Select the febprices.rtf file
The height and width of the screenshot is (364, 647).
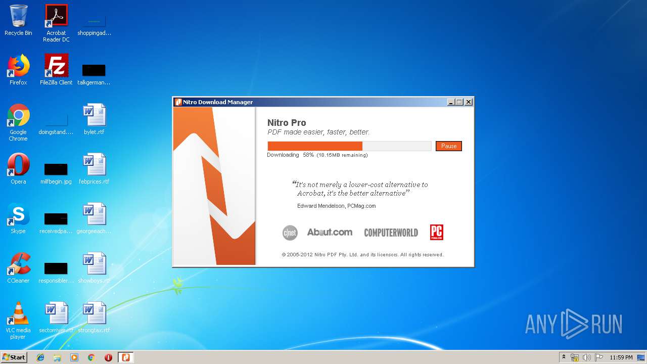94,169
